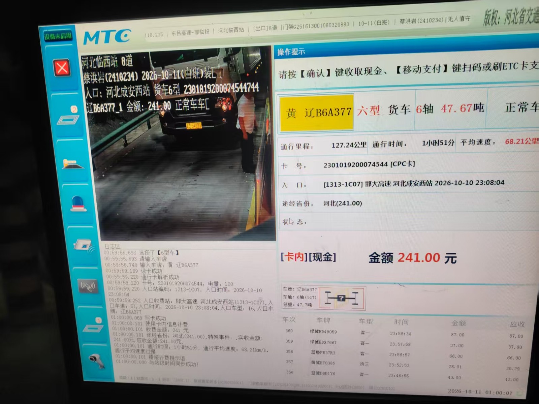Click the log line 01:00:00.069 写卡成功

coord(139,318)
